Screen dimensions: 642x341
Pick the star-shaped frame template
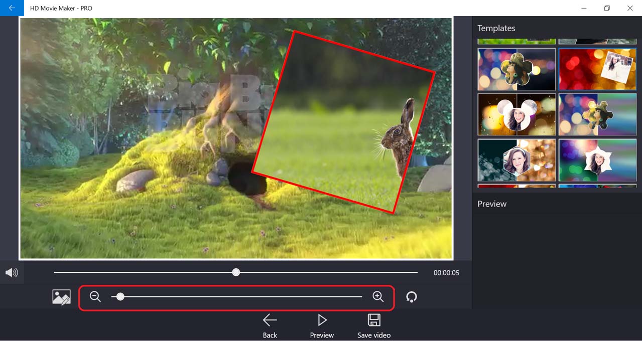pyautogui.click(x=597, y=160)
